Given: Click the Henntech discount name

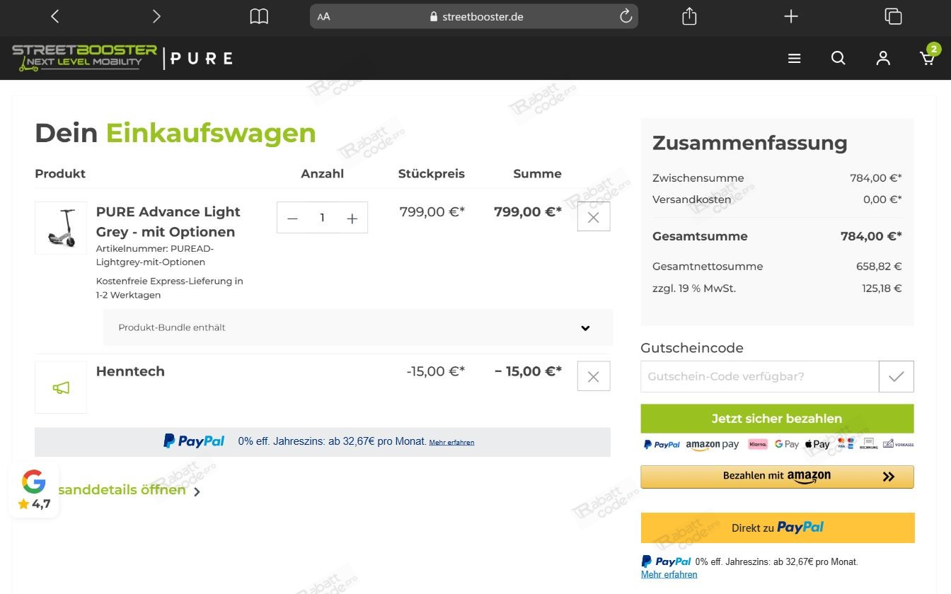Looking at the screenshot, I should point(130,371).
